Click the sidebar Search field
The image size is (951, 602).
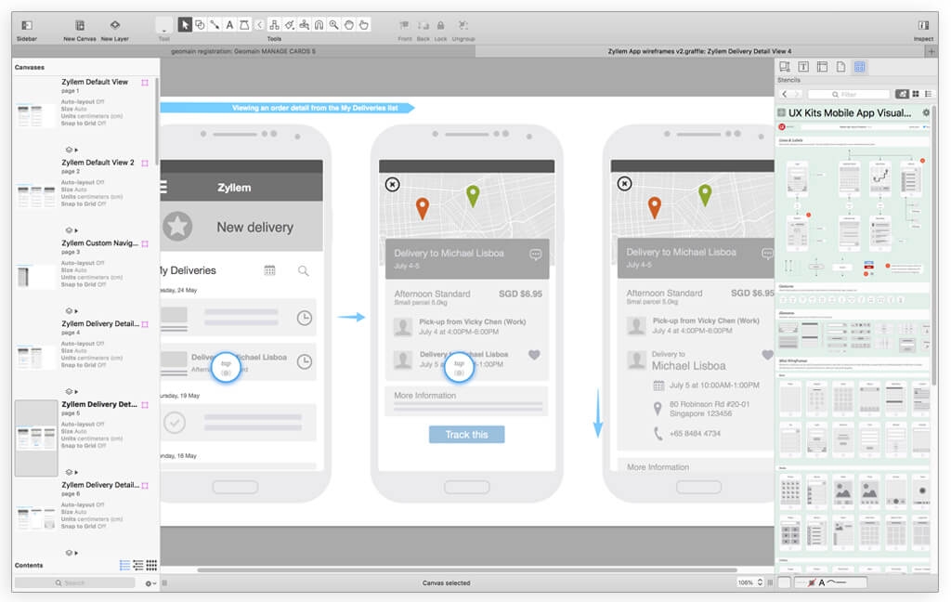click(x=74, y=582)
